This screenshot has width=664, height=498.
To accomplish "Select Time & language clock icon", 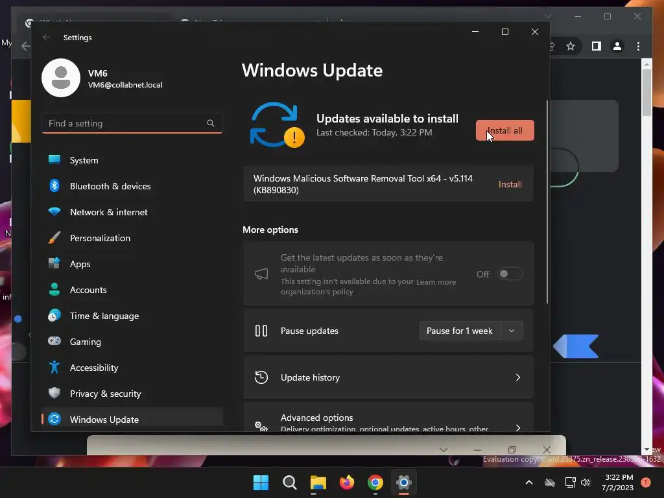I will (x=54, y=316).
